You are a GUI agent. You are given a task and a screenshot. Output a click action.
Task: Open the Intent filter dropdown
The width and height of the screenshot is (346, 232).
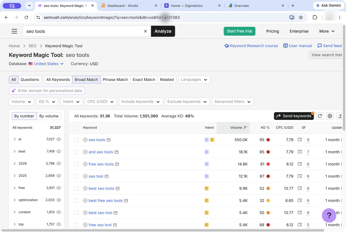tap(71, 101)
